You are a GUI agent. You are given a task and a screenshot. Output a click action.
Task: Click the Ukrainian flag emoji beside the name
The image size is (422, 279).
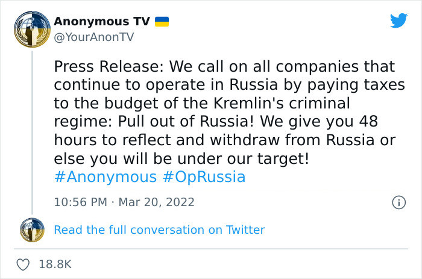click(162, 22)
